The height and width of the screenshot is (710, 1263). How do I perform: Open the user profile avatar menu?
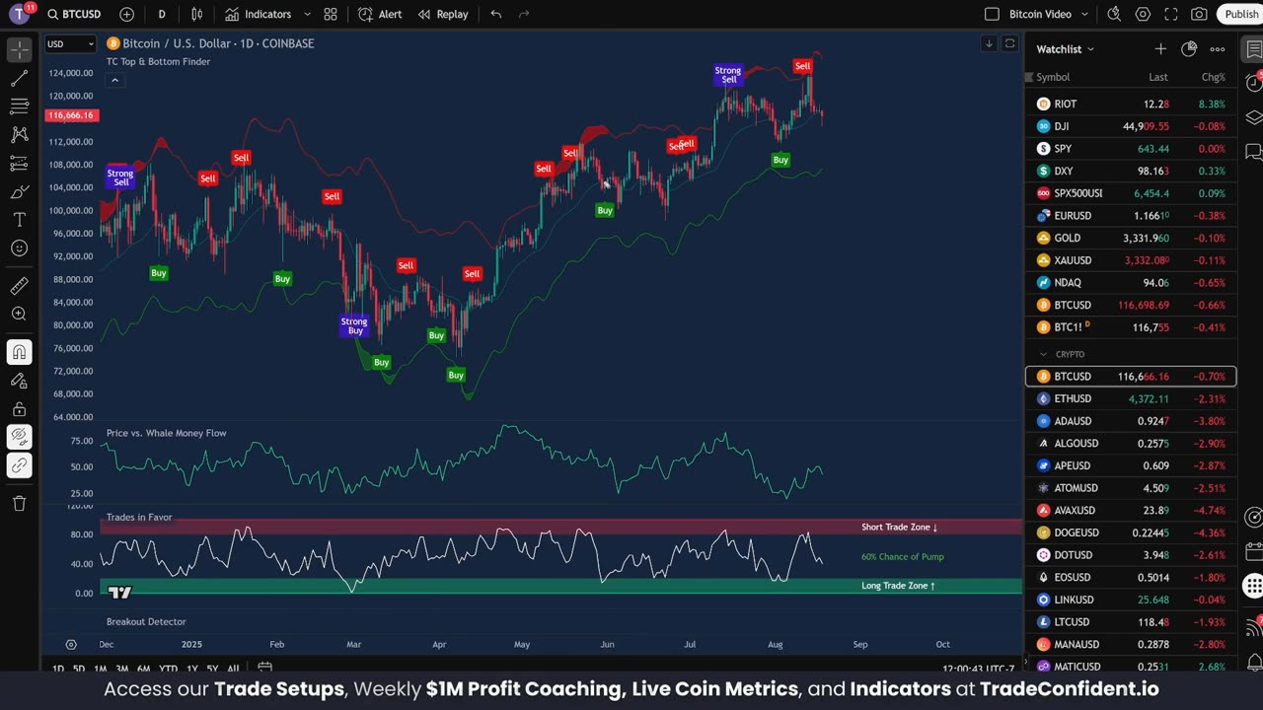click(20, 14)
